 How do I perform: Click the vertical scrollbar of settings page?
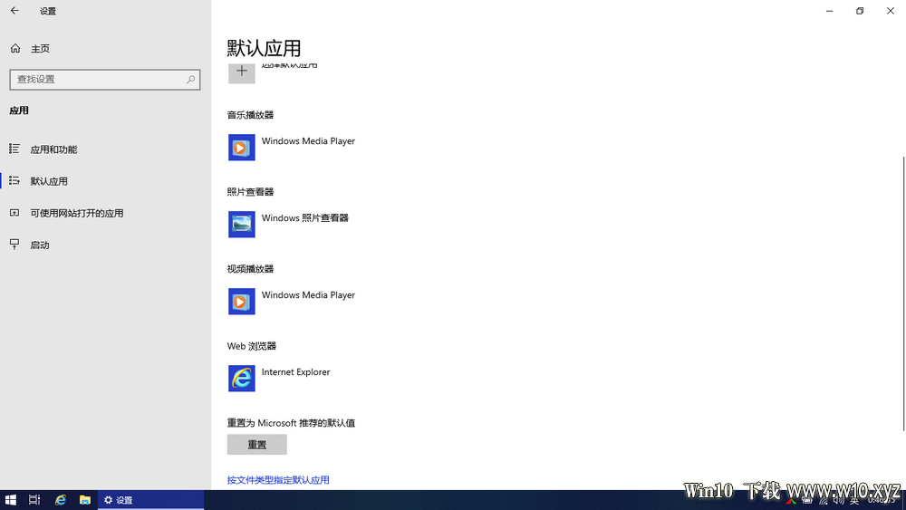[903, 293]
